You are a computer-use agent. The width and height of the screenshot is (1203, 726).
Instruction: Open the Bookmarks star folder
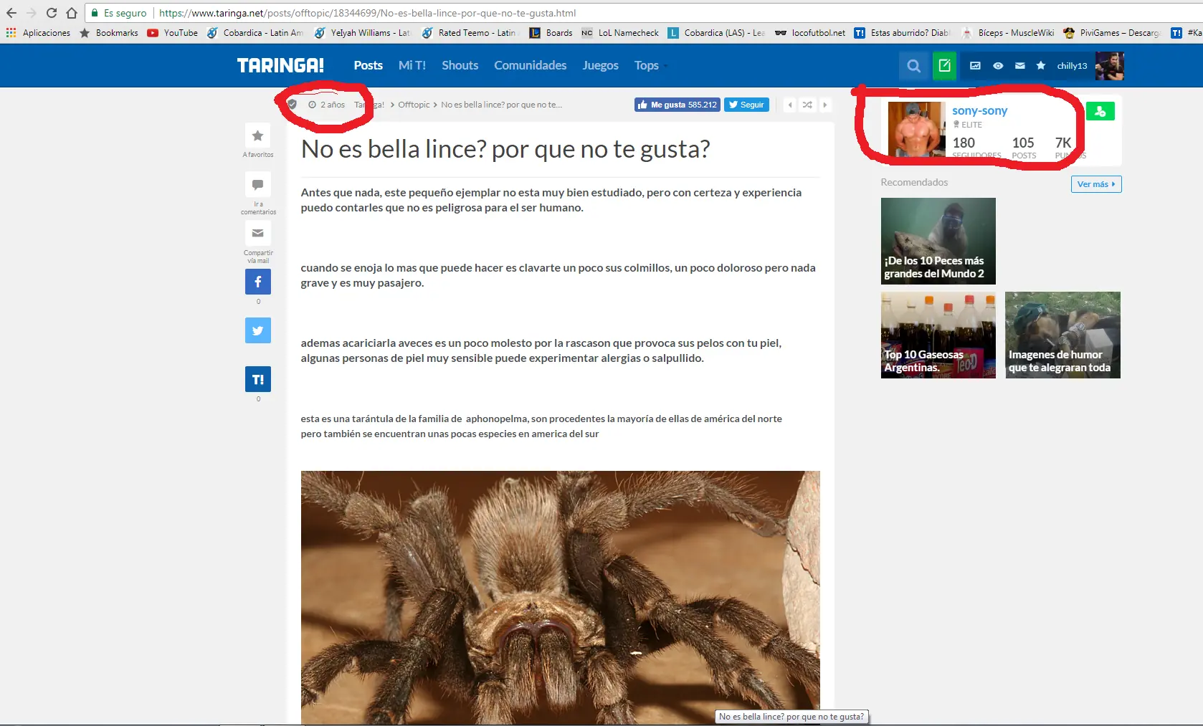click(x=109, y=33)
